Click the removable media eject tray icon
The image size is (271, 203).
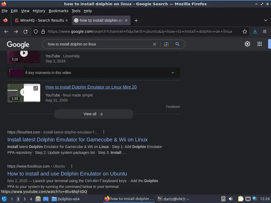point(223,199)
